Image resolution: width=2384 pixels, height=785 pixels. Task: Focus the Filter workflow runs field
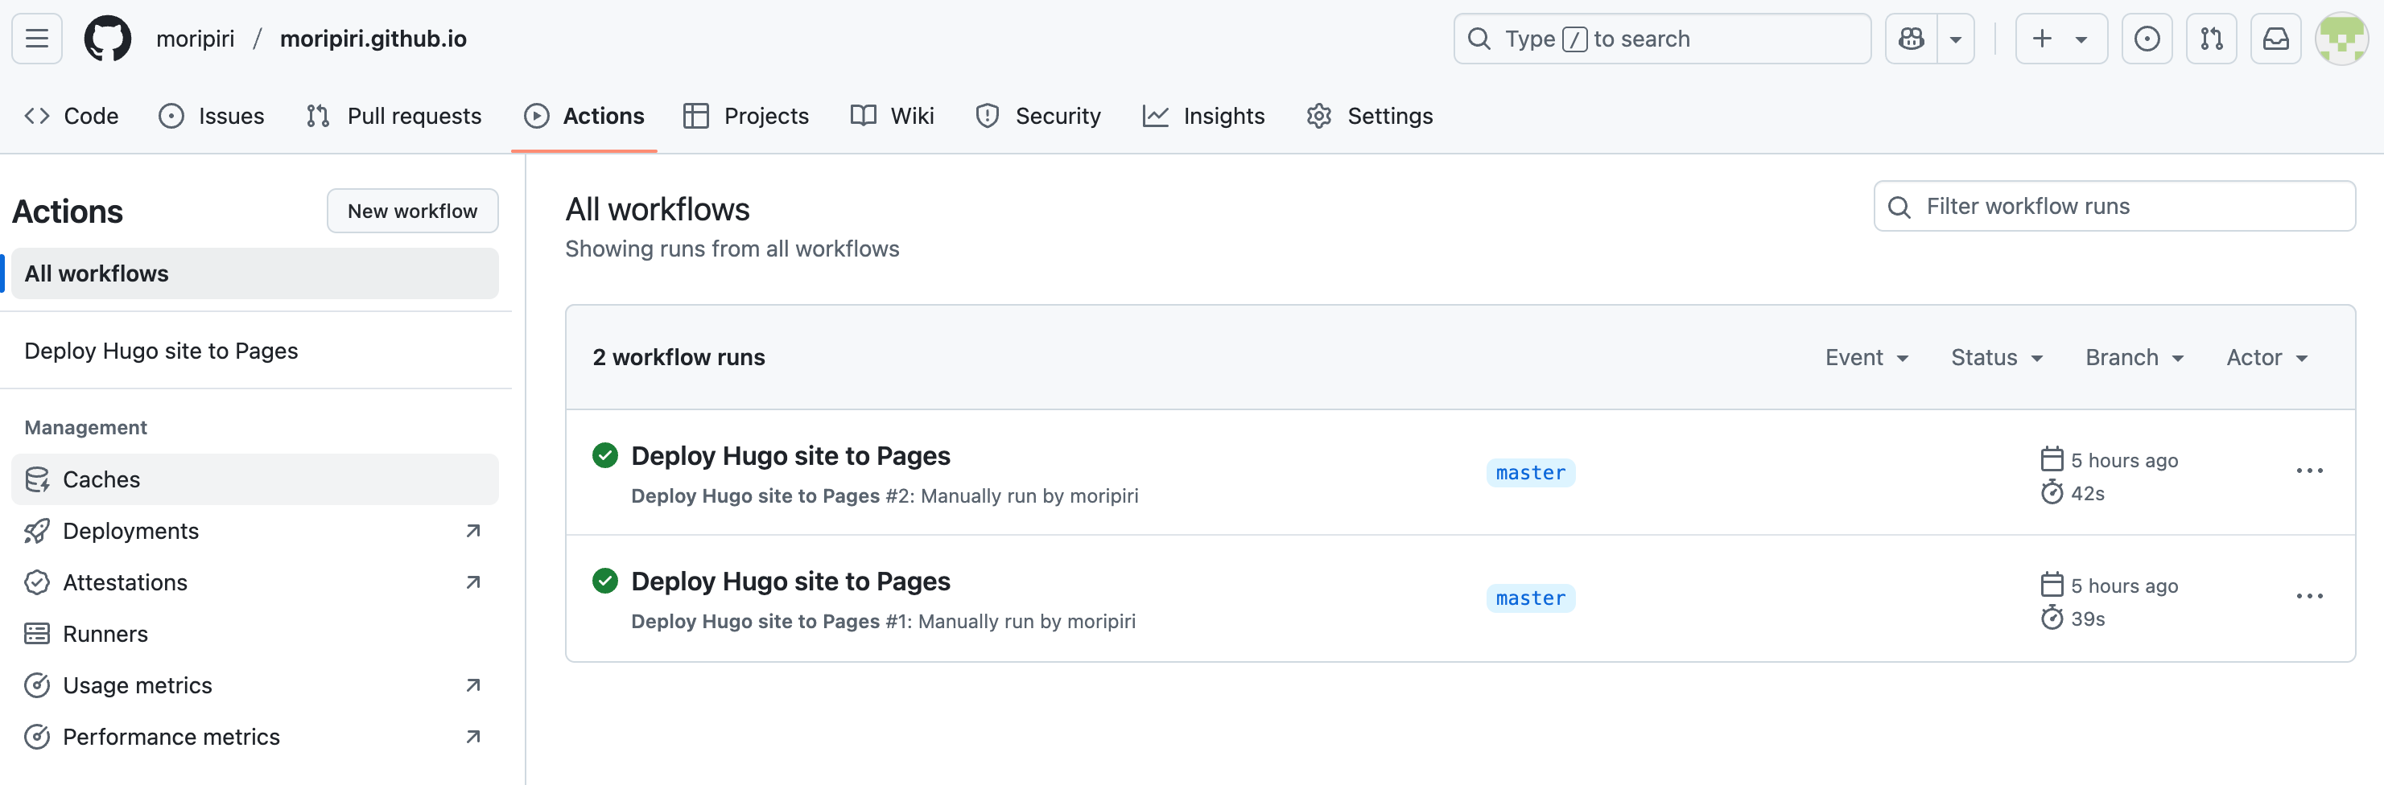pos(2114,206)
